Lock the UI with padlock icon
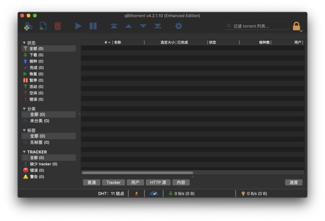325x221 pixels. click(x=296, y=26)
